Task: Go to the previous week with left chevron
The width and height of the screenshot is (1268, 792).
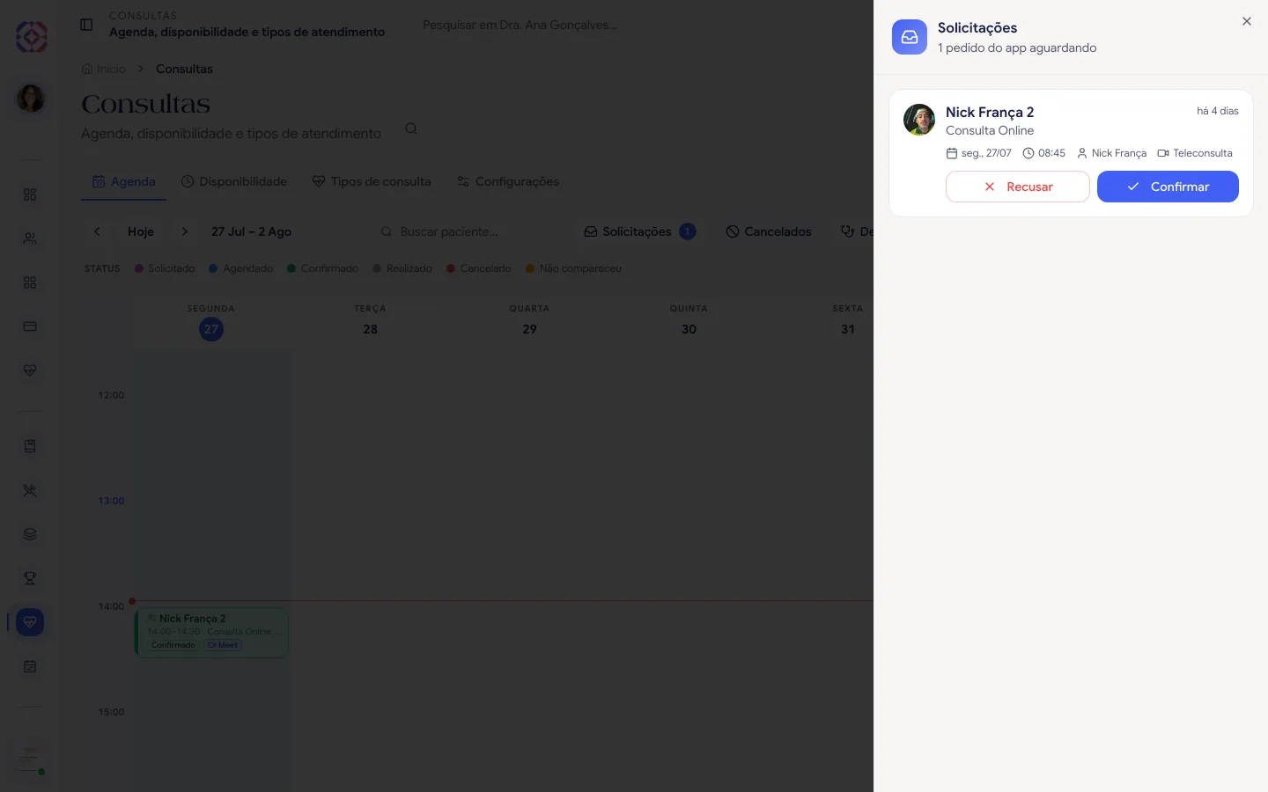Action: [97, 231]
